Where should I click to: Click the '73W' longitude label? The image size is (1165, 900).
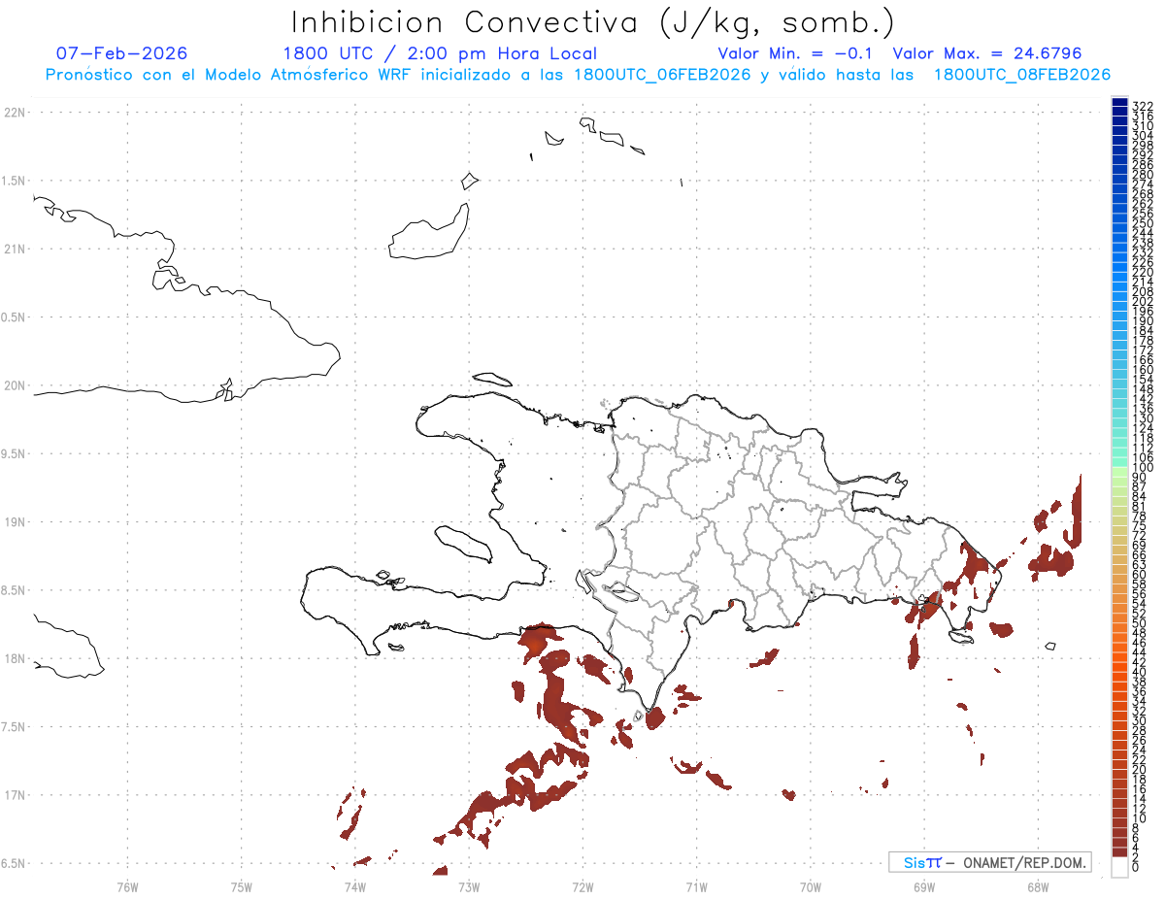(469, 885)
